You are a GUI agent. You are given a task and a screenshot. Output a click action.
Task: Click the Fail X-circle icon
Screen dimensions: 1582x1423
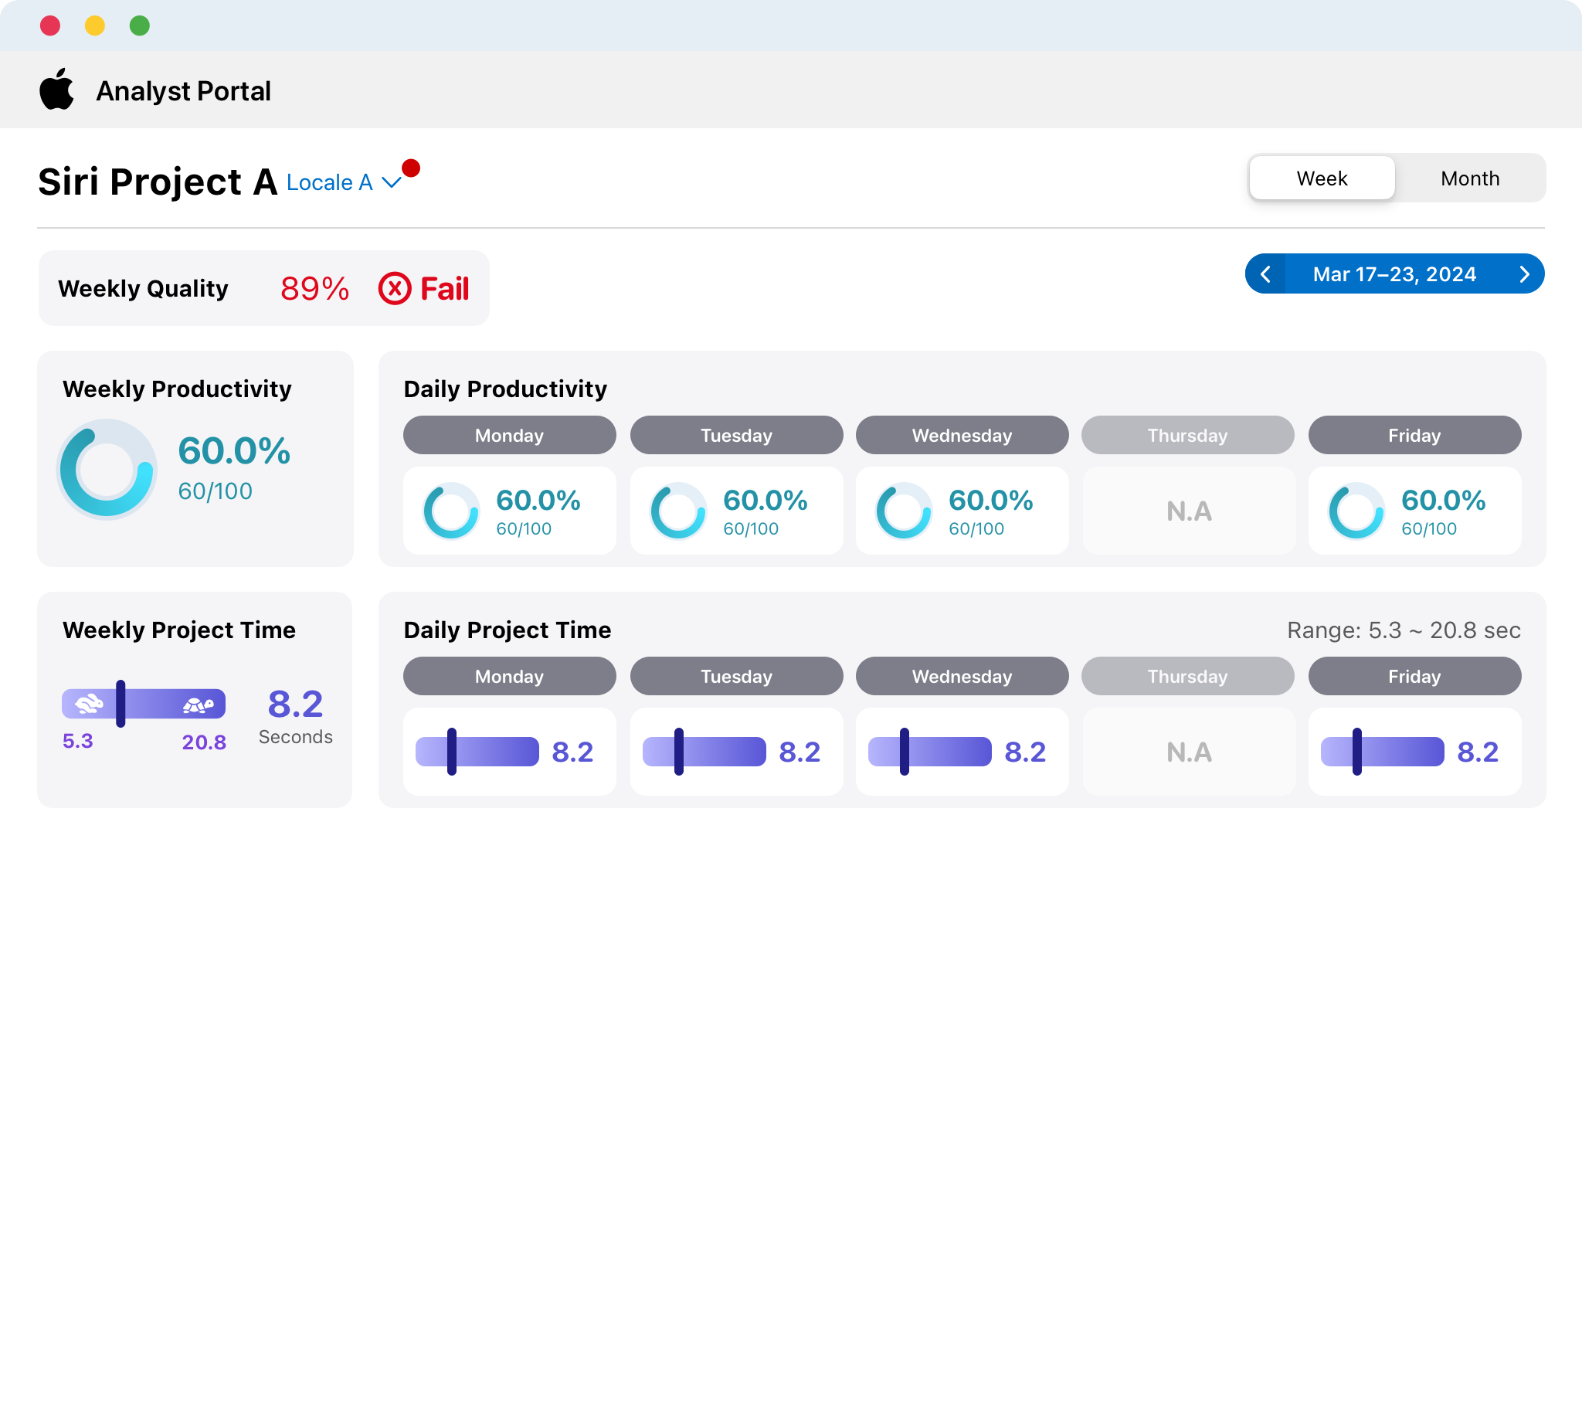click(x=395, y=288)
